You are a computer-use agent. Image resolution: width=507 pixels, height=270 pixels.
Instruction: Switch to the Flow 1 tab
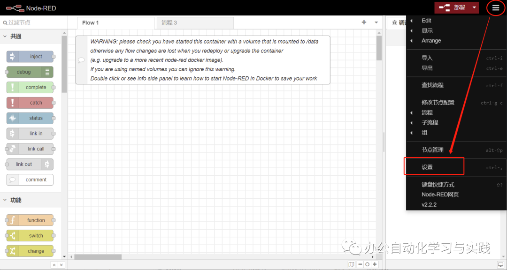click(115, 22)
